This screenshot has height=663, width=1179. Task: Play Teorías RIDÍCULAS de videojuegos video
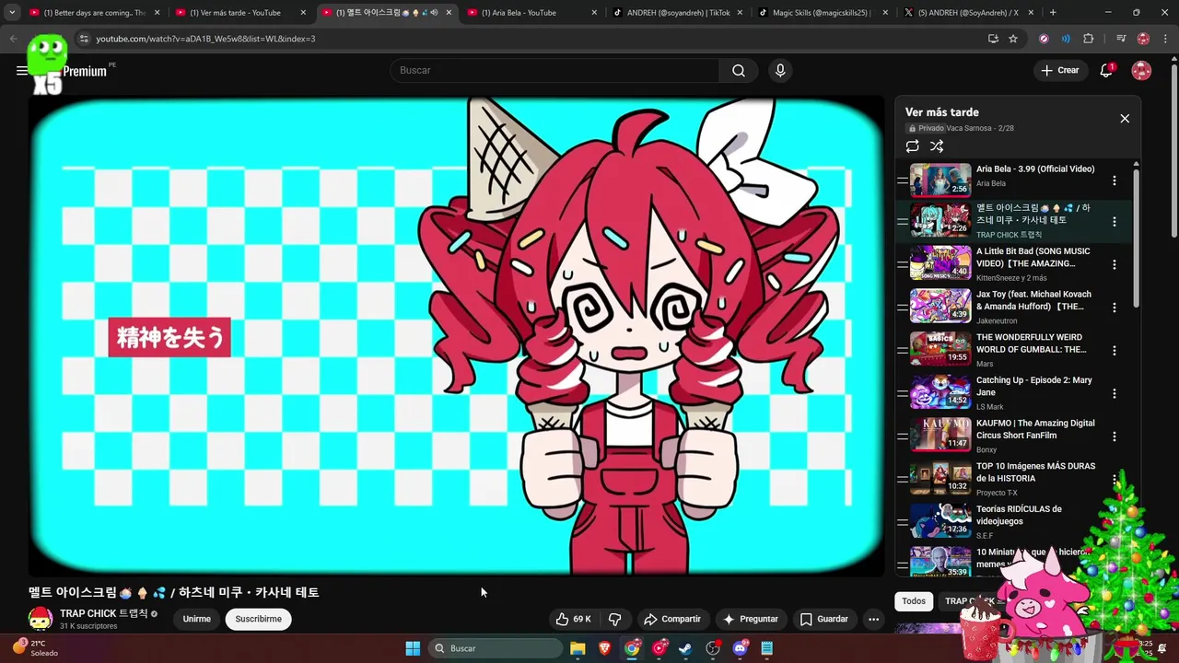click(940, 522)
